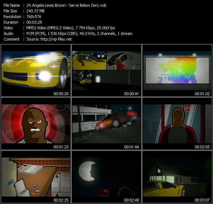This screenshot has height=204, width=213.
Task: Select the red car crashing into bus thumbnail
Action: coord(106,124)
